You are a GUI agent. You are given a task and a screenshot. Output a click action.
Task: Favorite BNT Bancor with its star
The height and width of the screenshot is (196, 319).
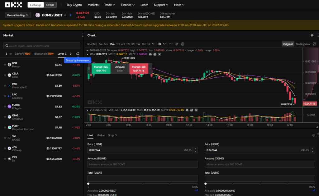point(5,65)
